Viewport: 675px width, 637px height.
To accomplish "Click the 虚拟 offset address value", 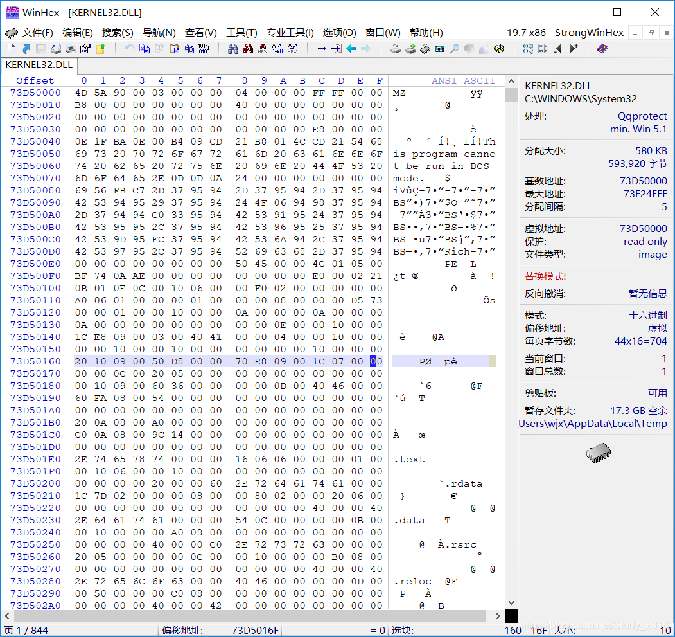I will pyautogui.click(x=658, y=328).
